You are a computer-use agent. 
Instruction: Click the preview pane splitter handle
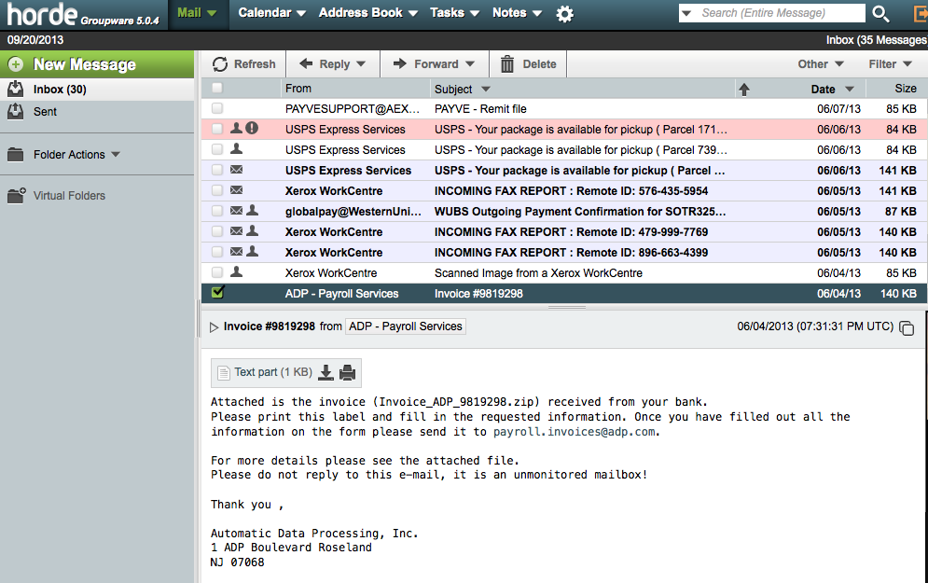tap(567, 307)
